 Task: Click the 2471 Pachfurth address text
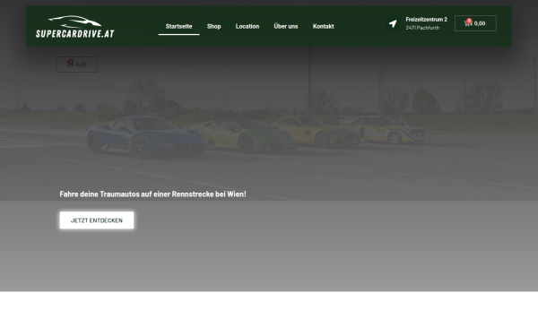[422, 28]
